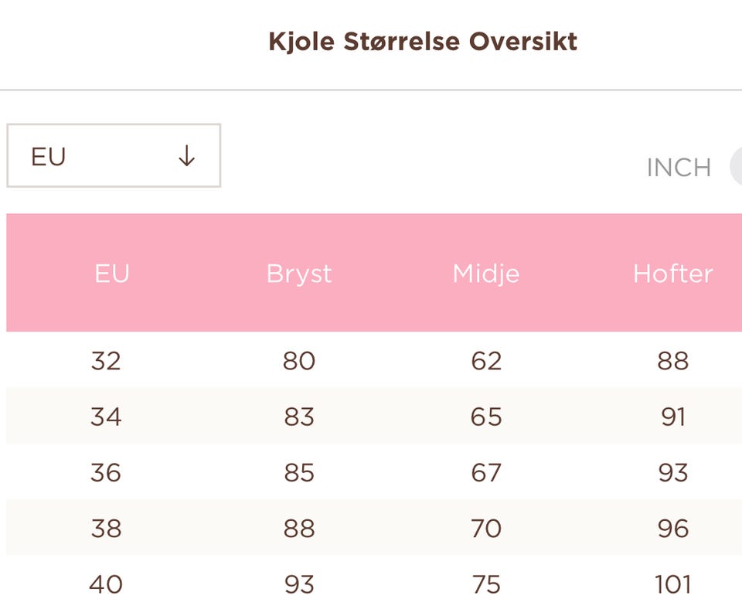Click Hofter value 101 for size 40
The width and height of the screenshot is (742, 609).
point(672,584)
